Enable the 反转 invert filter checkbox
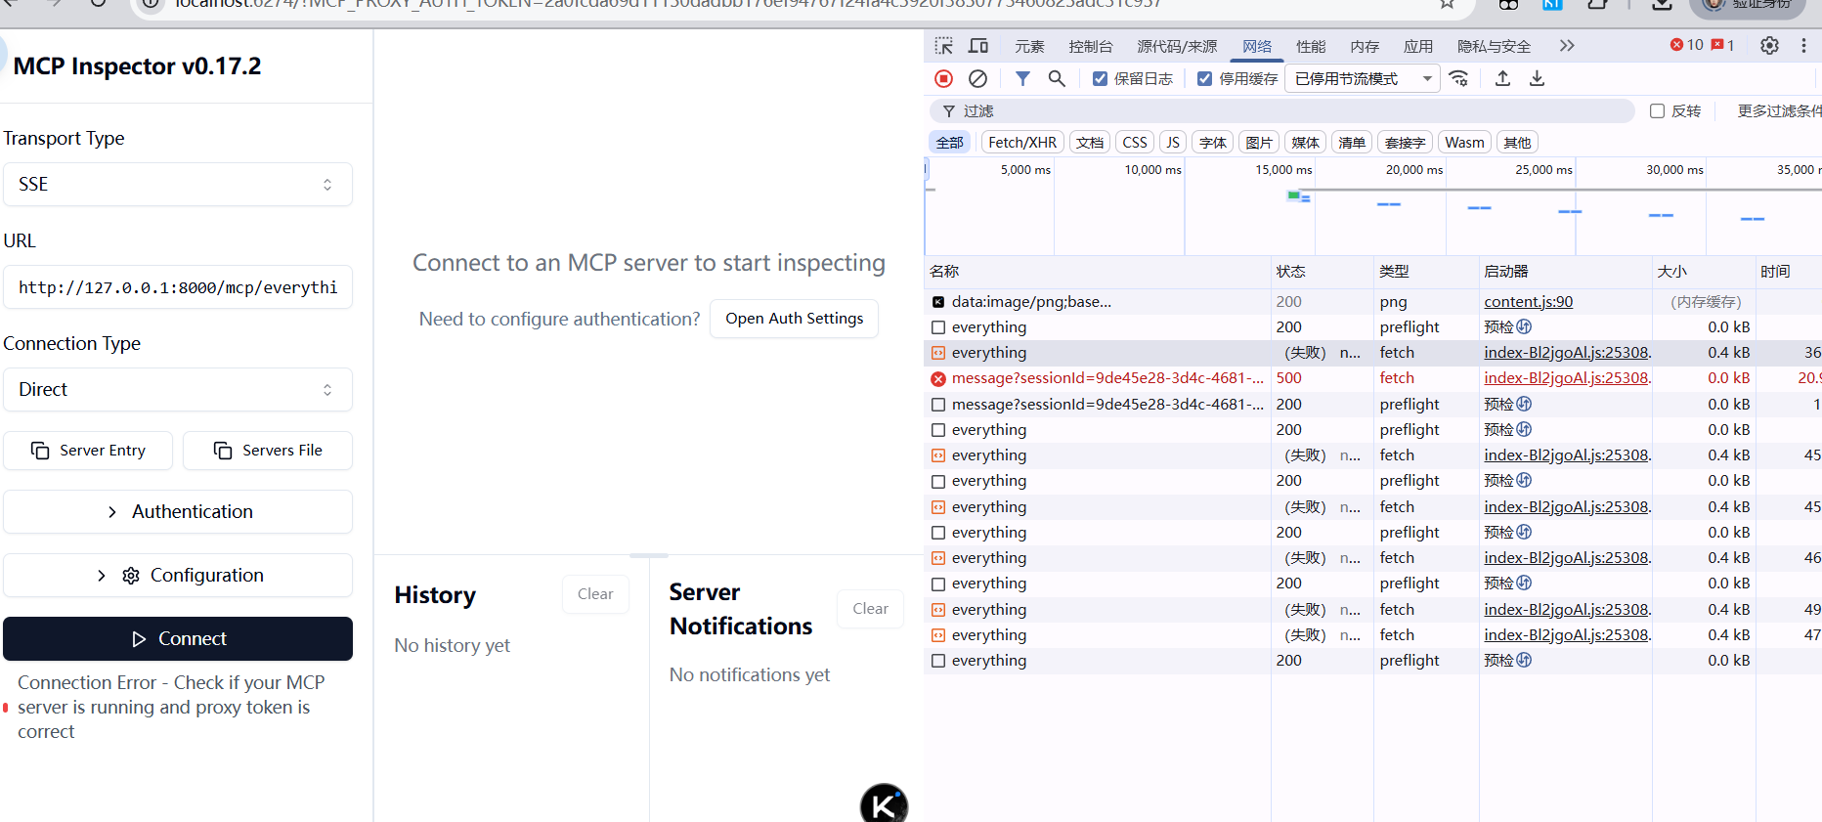1822x822 pixels. (1657, 111)
